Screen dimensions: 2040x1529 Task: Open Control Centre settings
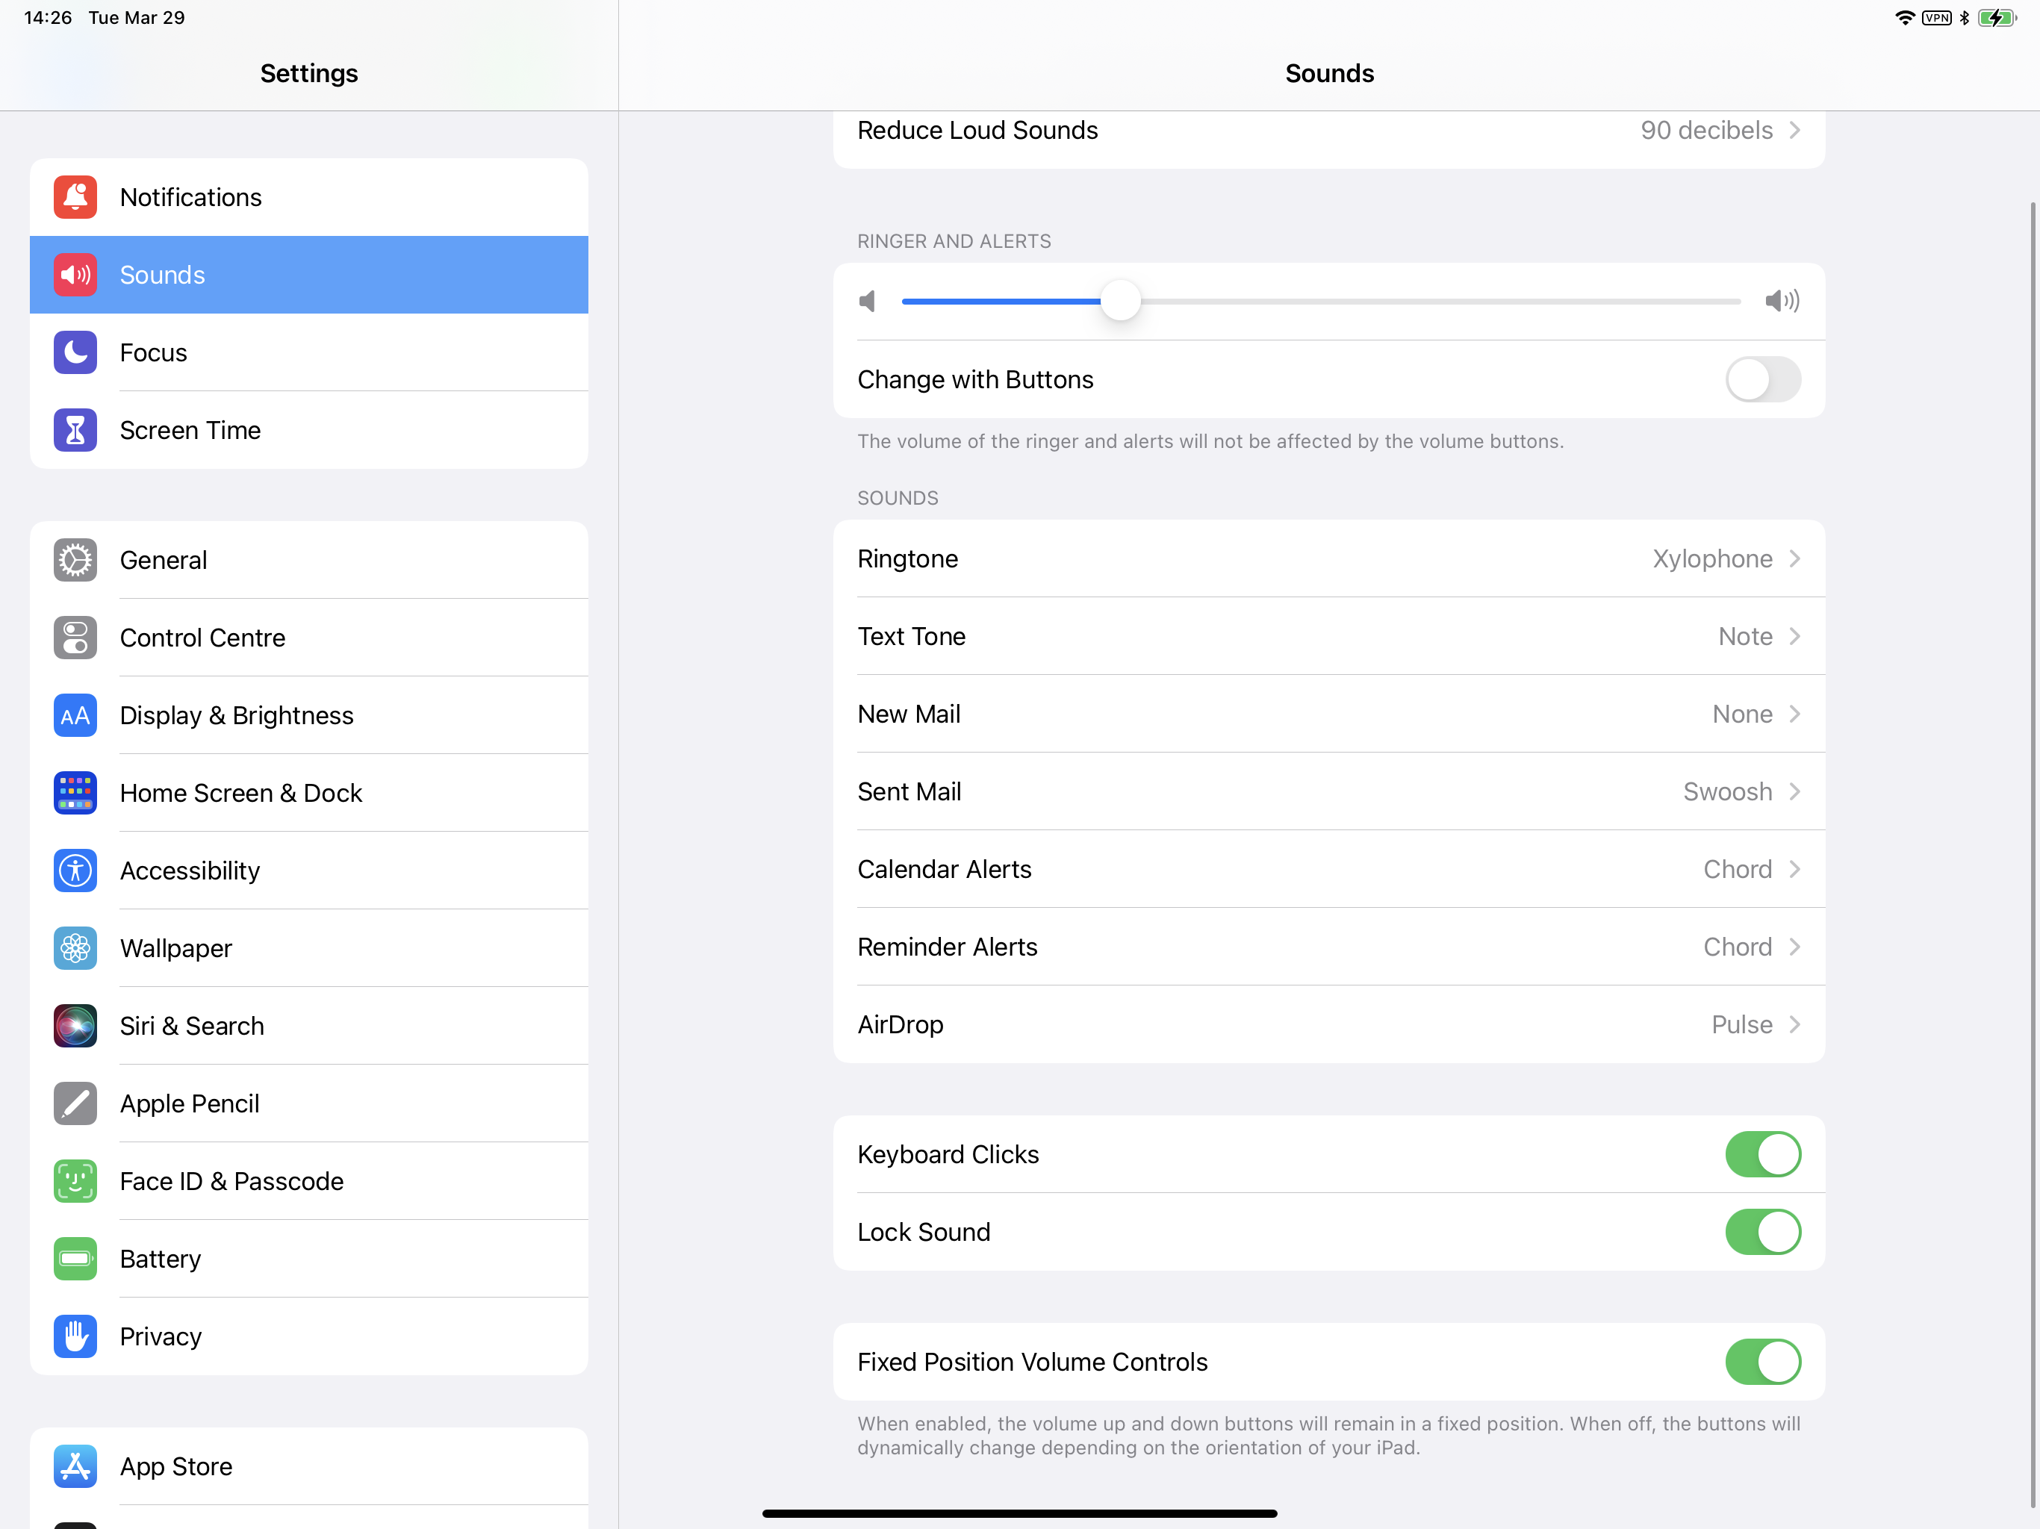click(x=203, y=638)
